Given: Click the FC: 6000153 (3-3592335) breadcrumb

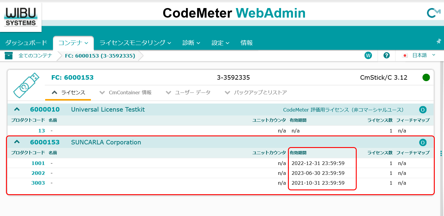Looking at the screenshot, I should [100, 56].
